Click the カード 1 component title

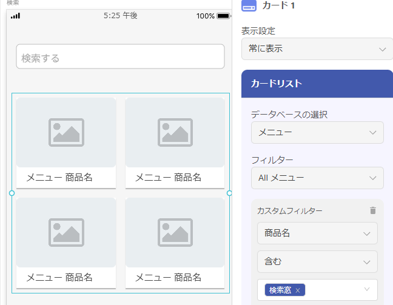pos(278,5)
